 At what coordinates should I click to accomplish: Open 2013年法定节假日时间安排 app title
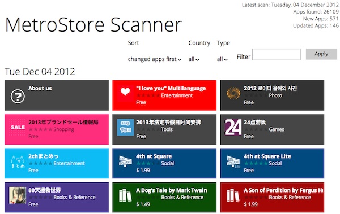(168, 122)
